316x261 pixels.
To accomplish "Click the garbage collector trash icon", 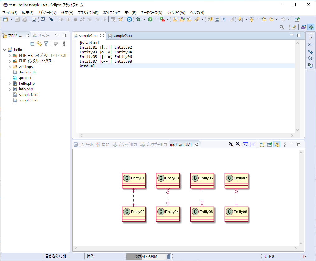I will pyautogui.click(x=169, y=257).
